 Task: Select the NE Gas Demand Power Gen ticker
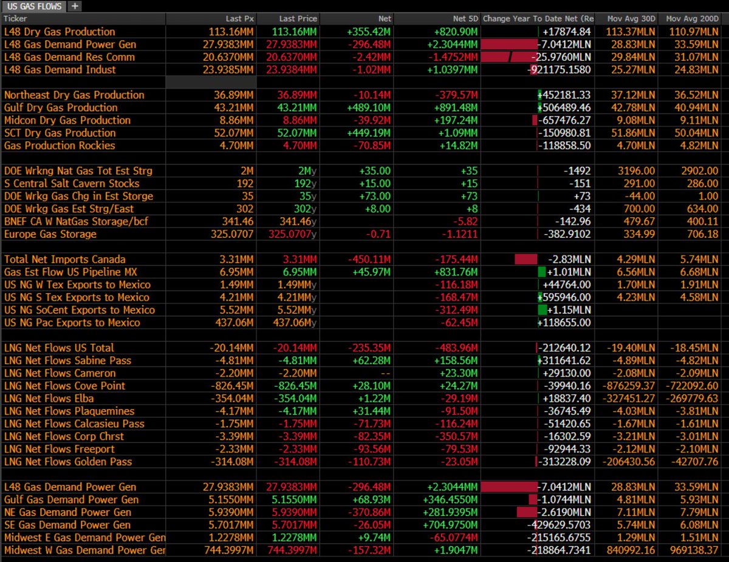(x=67, y=513)
